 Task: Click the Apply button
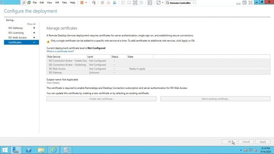click(x=262, y=142)
